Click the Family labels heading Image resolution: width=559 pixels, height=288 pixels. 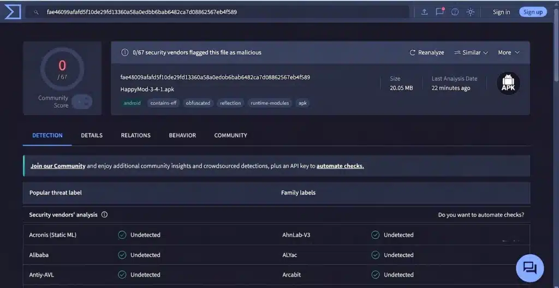(299, 193)
